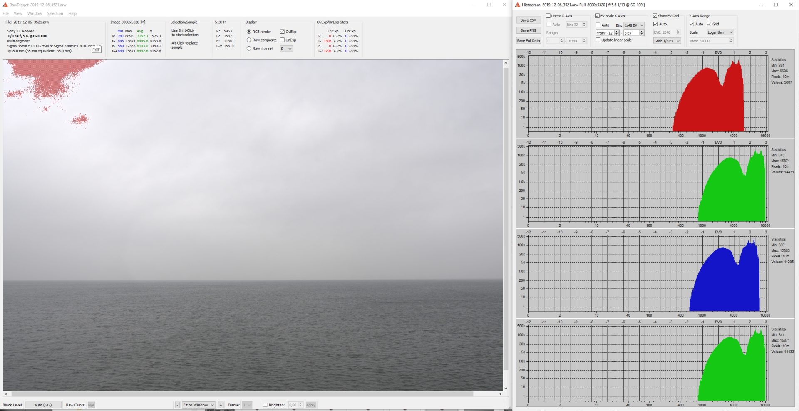
Task: Select the Raw composite radio option
Action: [249, 40]
